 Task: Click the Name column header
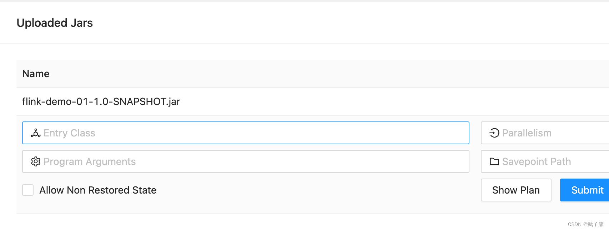click(36, 74)
